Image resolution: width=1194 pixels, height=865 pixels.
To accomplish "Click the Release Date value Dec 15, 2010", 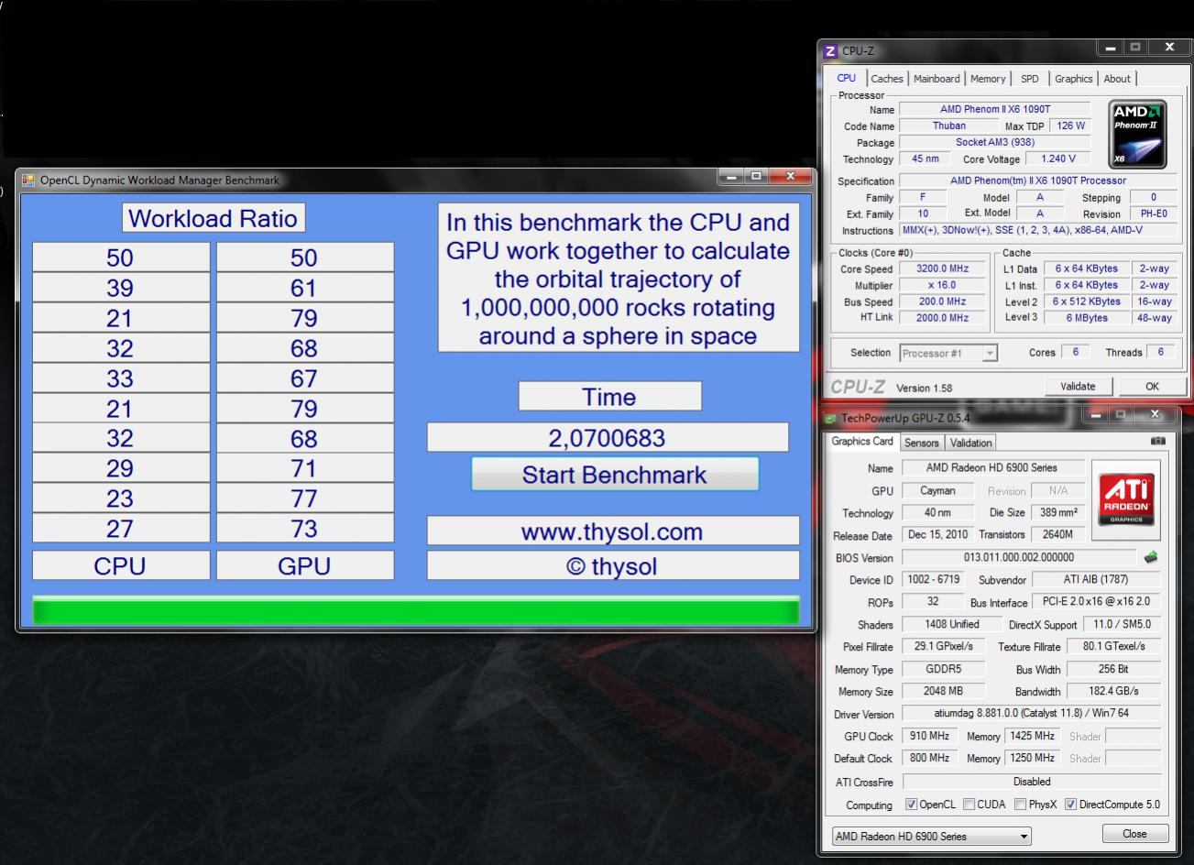I will [937, 534].
